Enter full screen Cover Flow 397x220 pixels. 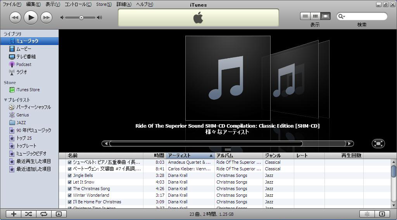click(378, 144)
